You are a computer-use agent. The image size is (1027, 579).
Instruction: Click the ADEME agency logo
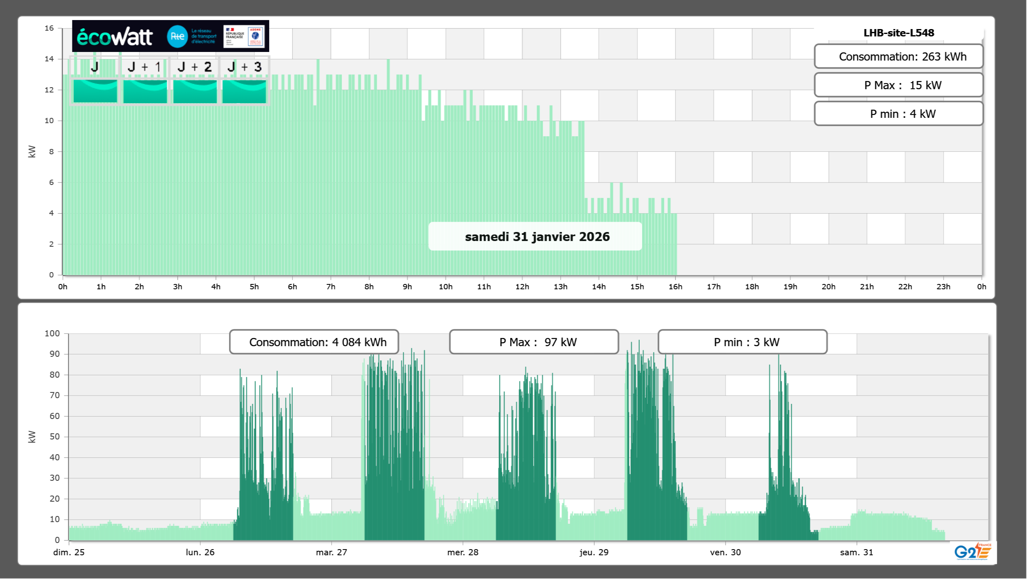pyautogui.click(x=256, y=36)
